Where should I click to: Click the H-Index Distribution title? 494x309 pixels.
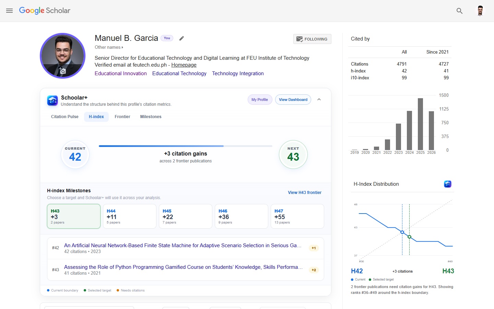376,184
